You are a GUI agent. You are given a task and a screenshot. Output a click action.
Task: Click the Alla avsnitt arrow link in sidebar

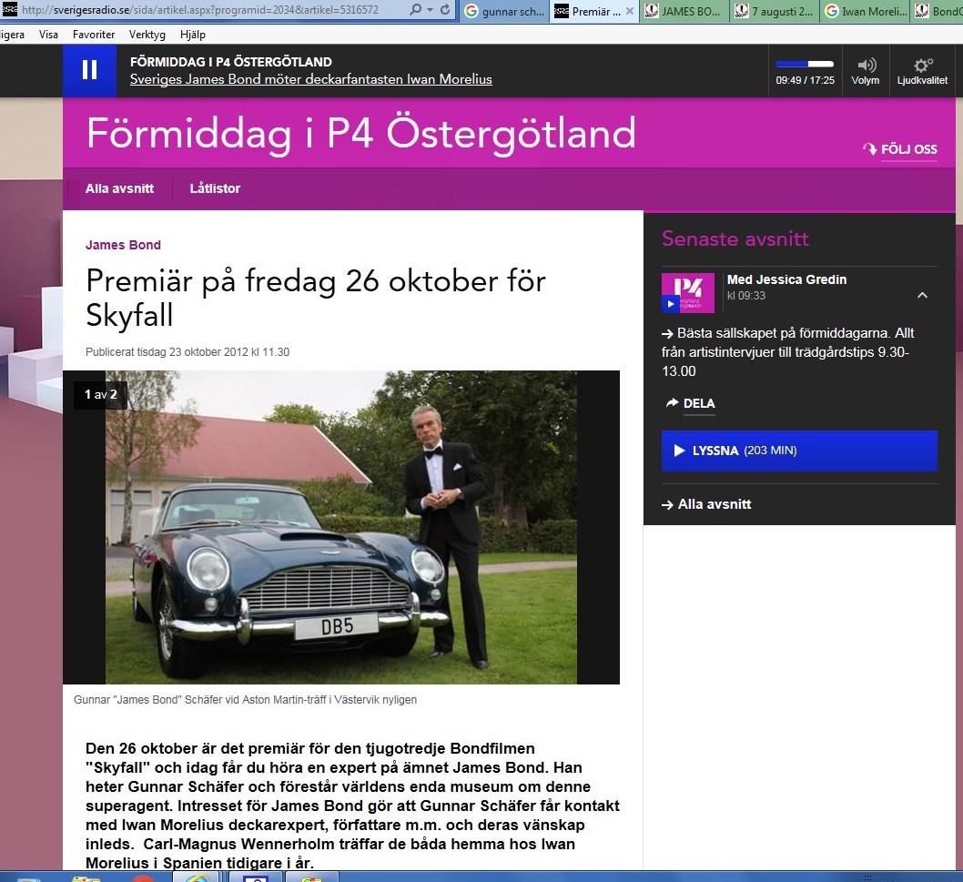click(706, 504)
